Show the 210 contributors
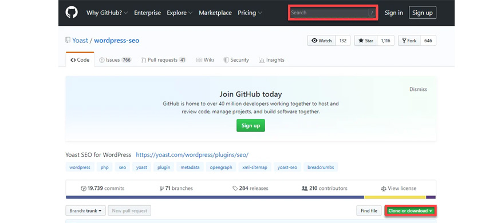Image resolution: width=497 pixels, height=223 pixels. coord(325,188)
